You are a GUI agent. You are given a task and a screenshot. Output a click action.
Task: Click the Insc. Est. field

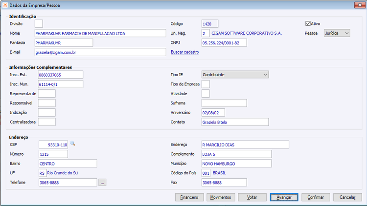tap(60, 75)
